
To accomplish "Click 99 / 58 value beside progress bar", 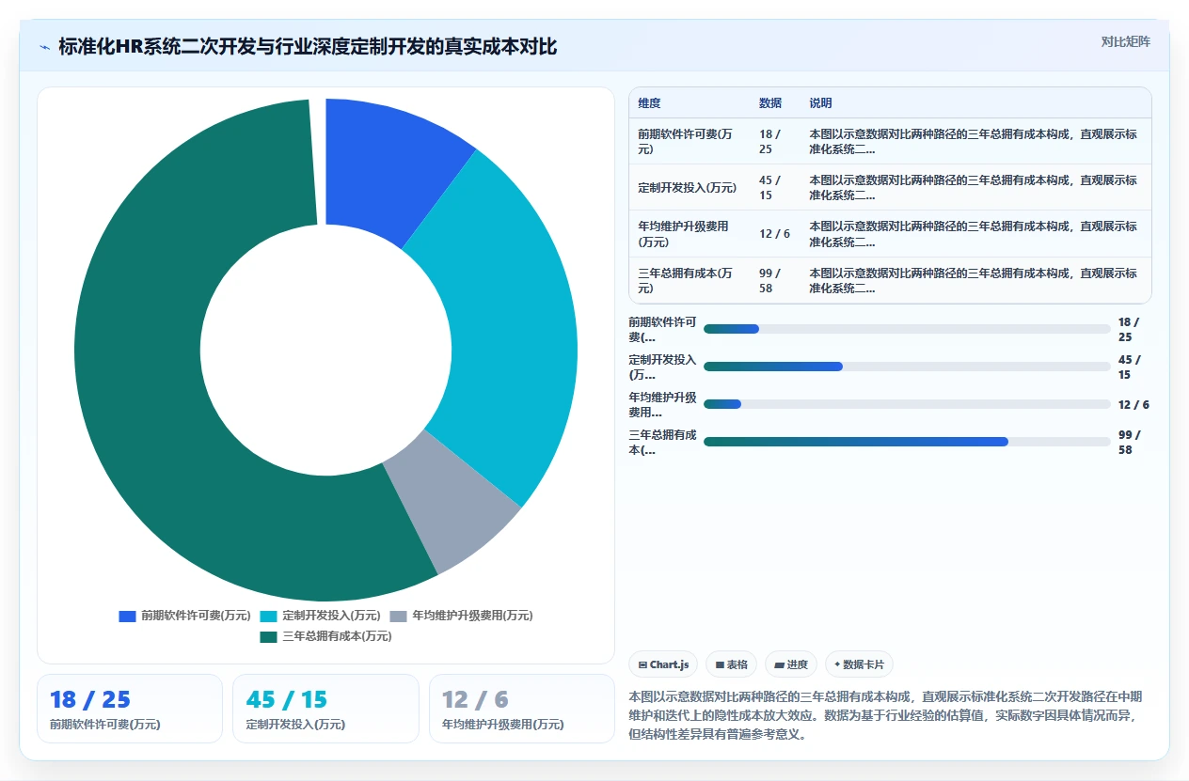I will click(1129, 442).
